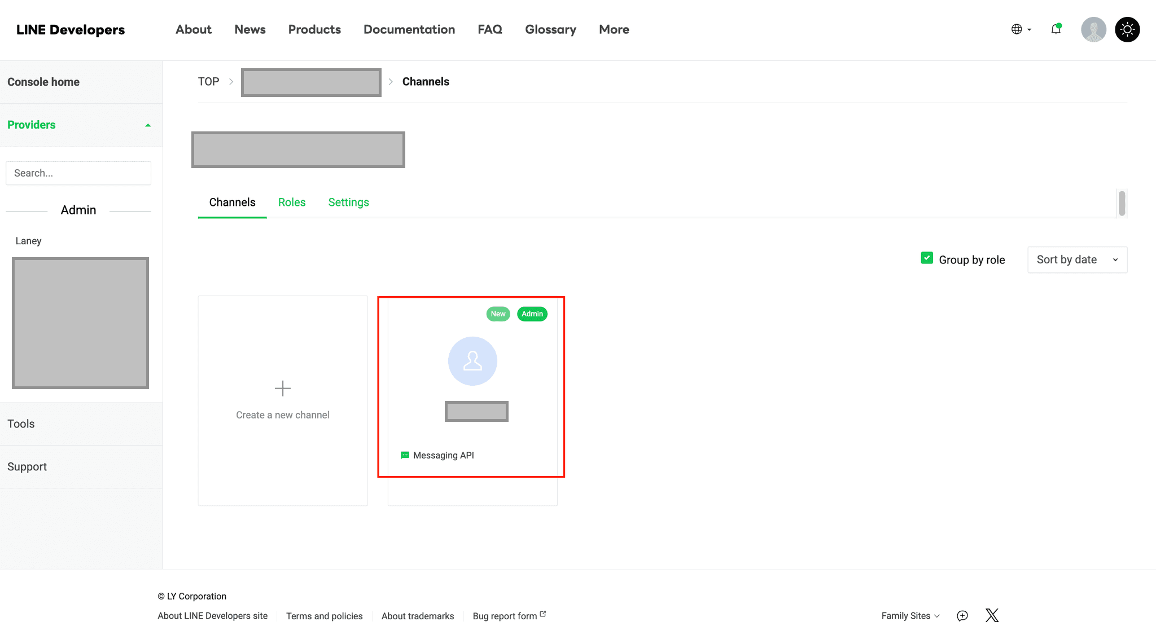
Task: Open the News page
Action: click(250, 29)
